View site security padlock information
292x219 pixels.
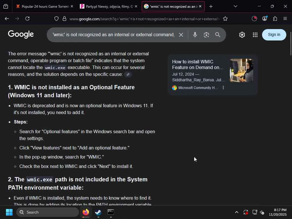tap(64, 19)
